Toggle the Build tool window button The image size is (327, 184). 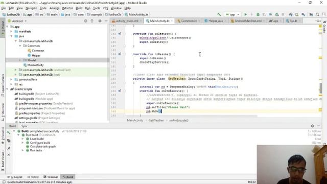68,177
